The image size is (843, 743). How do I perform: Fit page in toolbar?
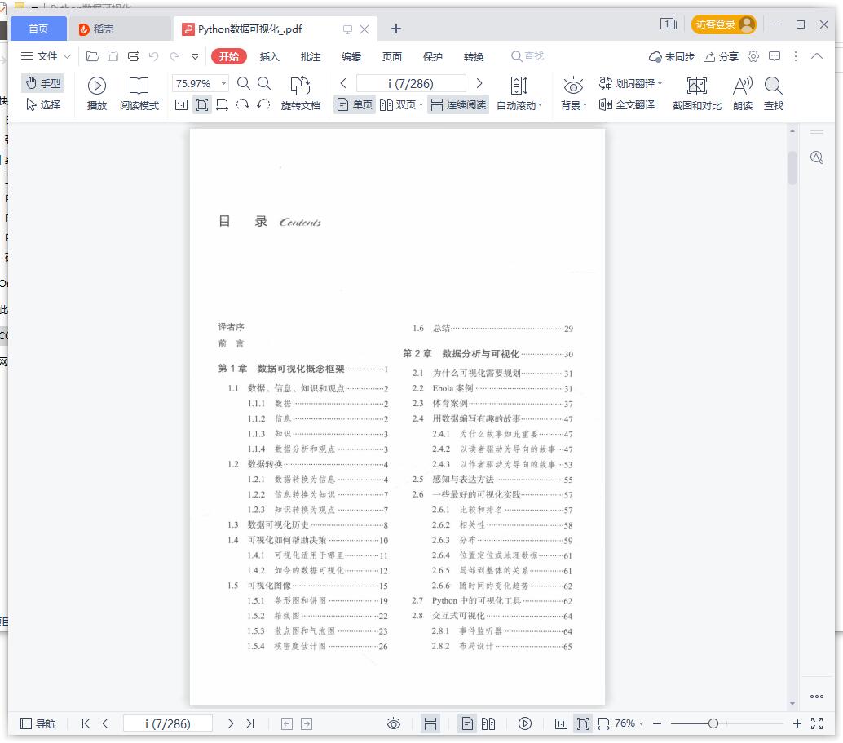[202, 105]
